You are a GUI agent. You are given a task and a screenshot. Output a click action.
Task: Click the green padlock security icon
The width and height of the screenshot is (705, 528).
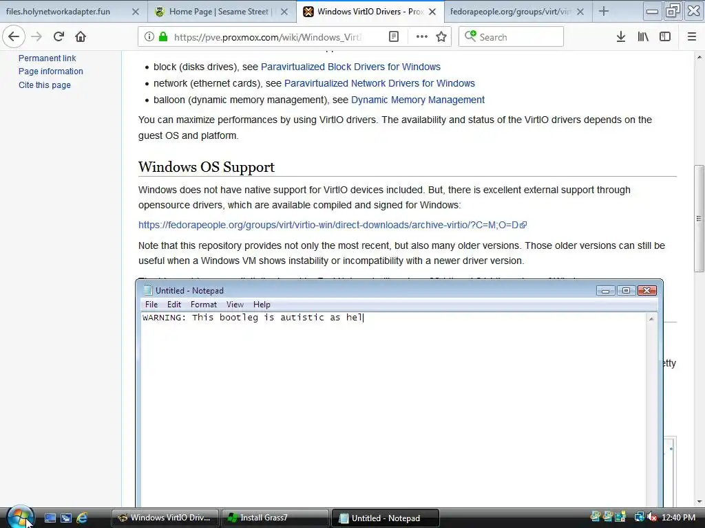point(164,37)
